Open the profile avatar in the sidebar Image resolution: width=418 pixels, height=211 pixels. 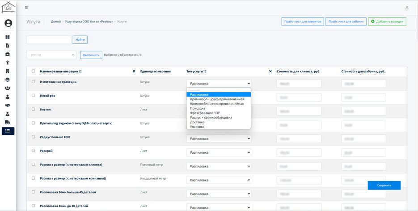pyautogui.click(x=8, y=23)
